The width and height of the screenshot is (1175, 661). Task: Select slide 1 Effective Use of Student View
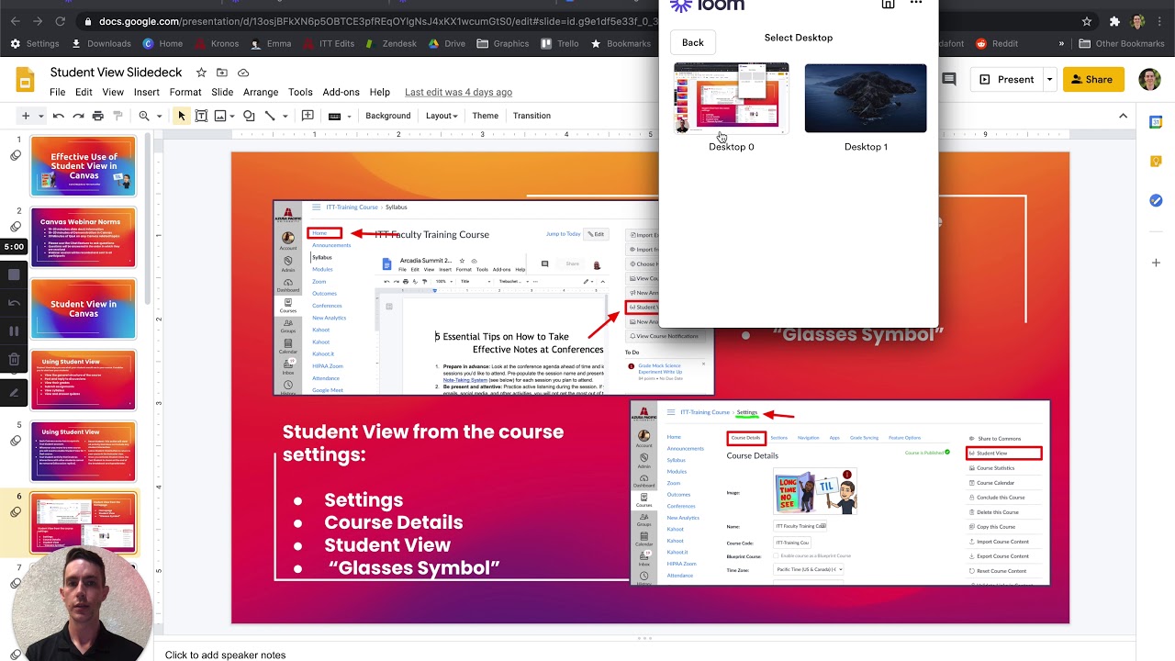pos(84,166)
